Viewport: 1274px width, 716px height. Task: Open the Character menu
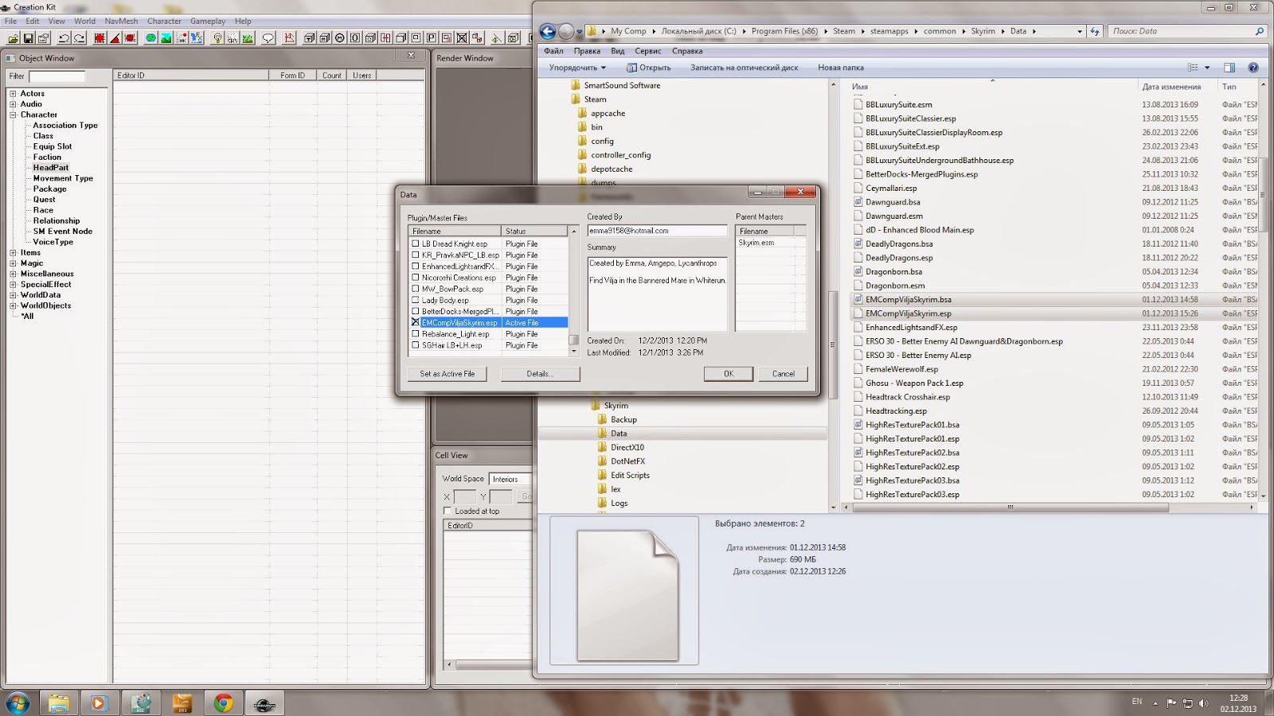tap(164, 21)
